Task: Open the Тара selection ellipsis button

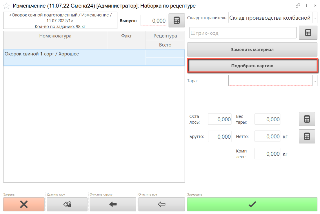Action: [x=315, y=81]
